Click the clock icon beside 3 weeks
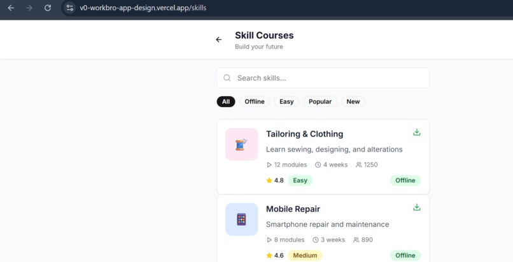 (x=316, y=240)
